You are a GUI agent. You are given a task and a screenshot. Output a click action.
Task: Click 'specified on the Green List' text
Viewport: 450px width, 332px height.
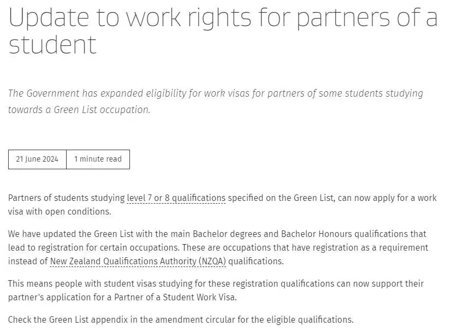coord(280,198)
